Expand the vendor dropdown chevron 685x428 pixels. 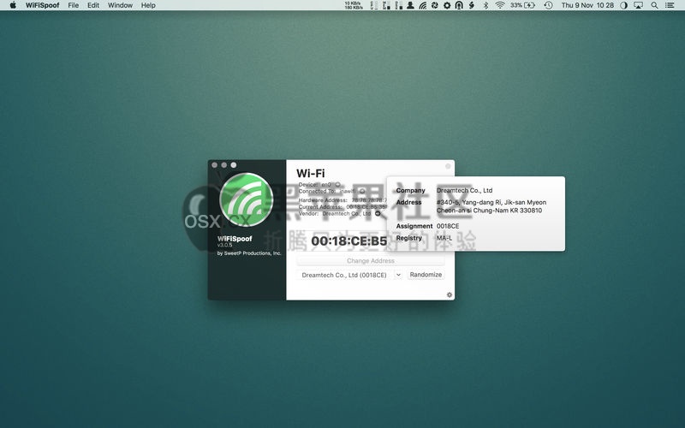[398, 275]
